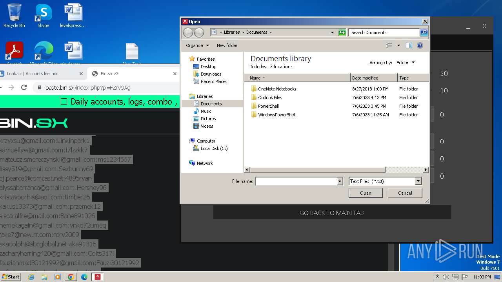Open File Explorer from the taskbar
The width and height of the screenshot is (502, 282).
(44, 277)
